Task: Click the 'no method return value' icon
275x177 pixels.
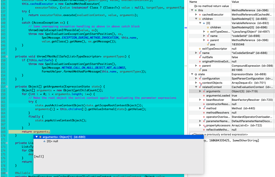Action: click(x=196, y=6)
